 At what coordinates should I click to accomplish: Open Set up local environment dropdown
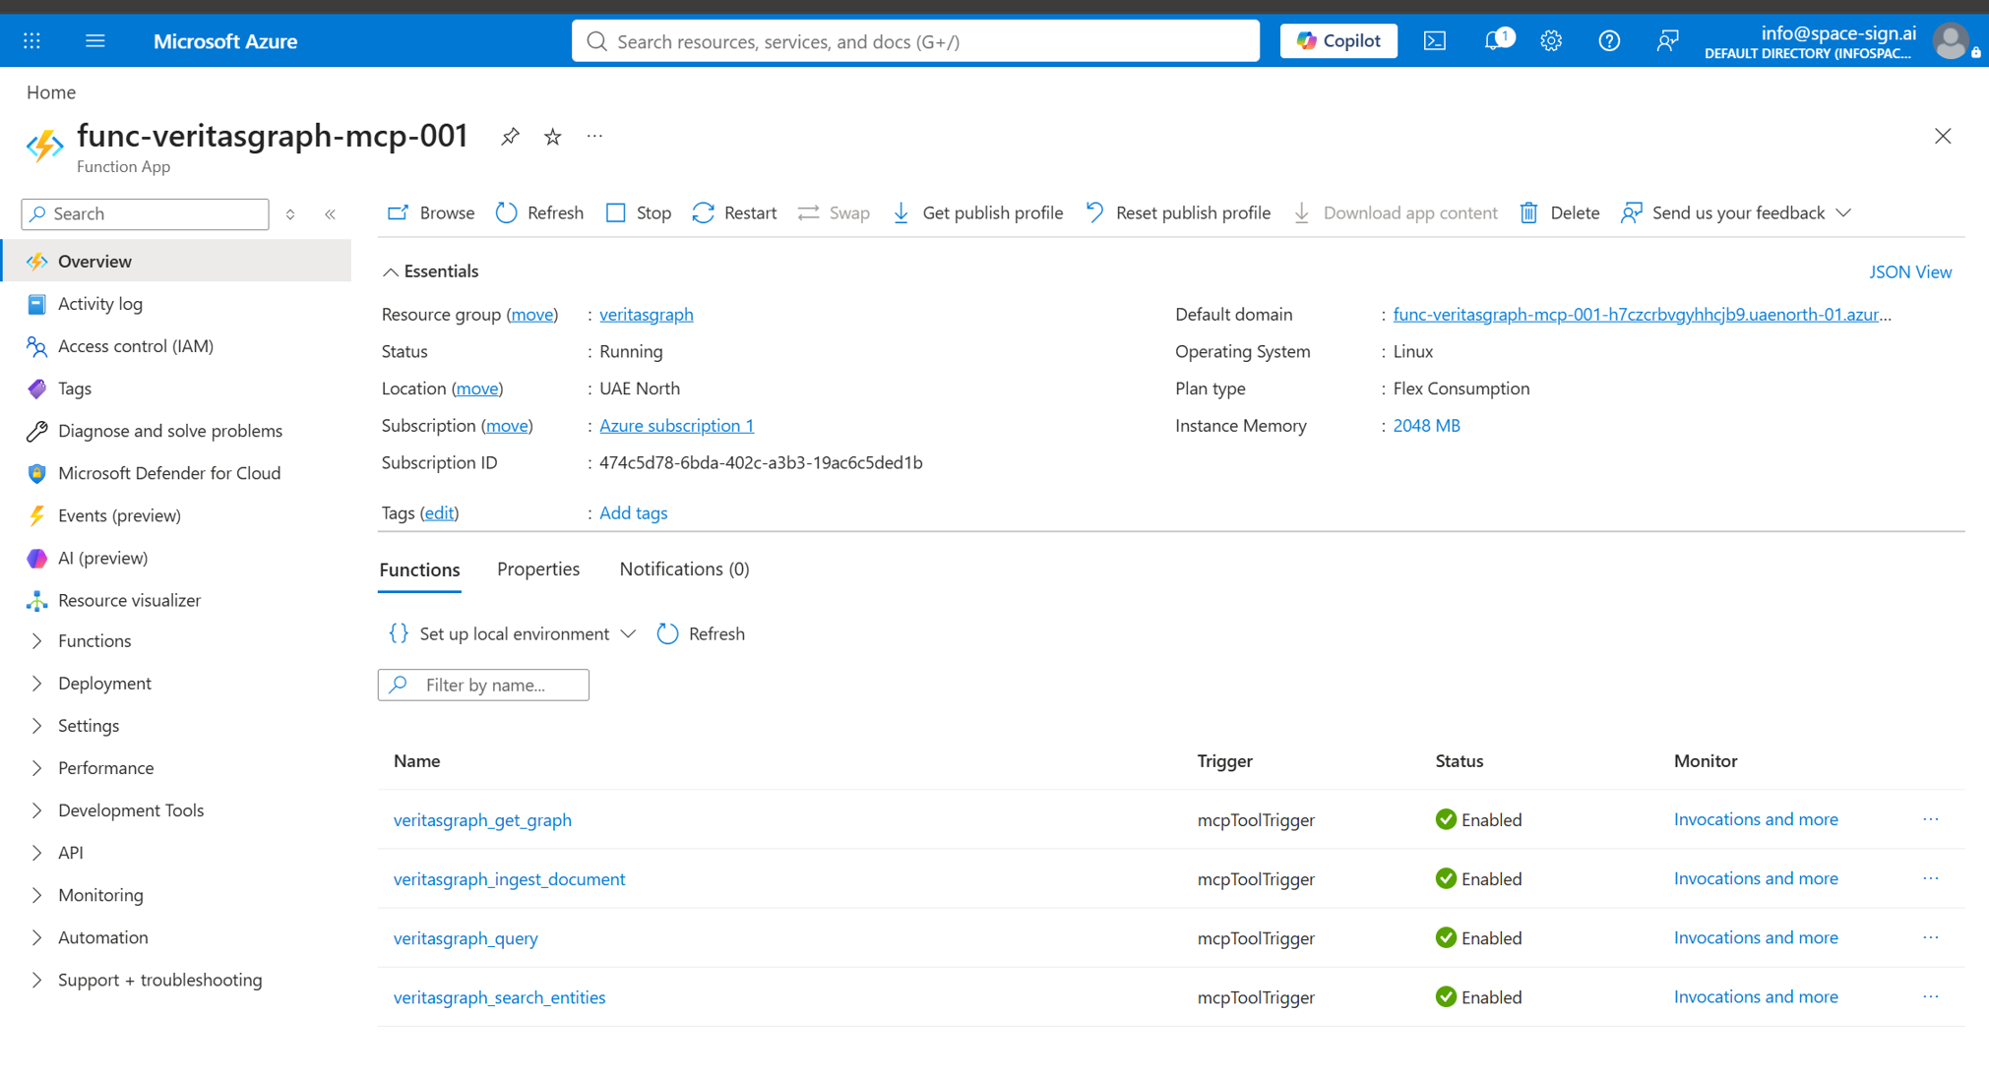coord(512,634)
